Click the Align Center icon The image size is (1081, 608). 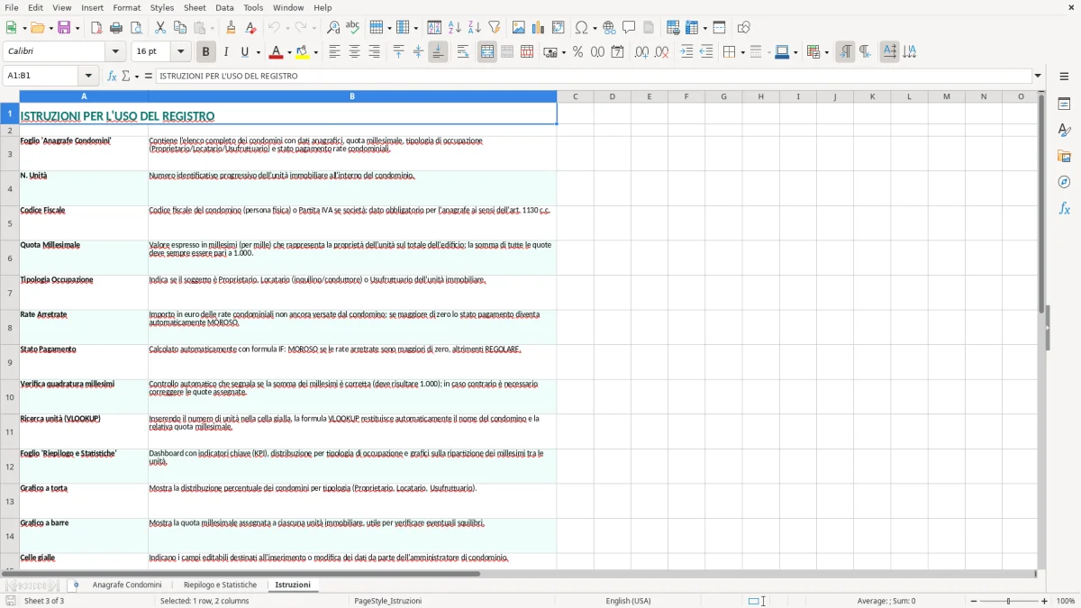354,52
